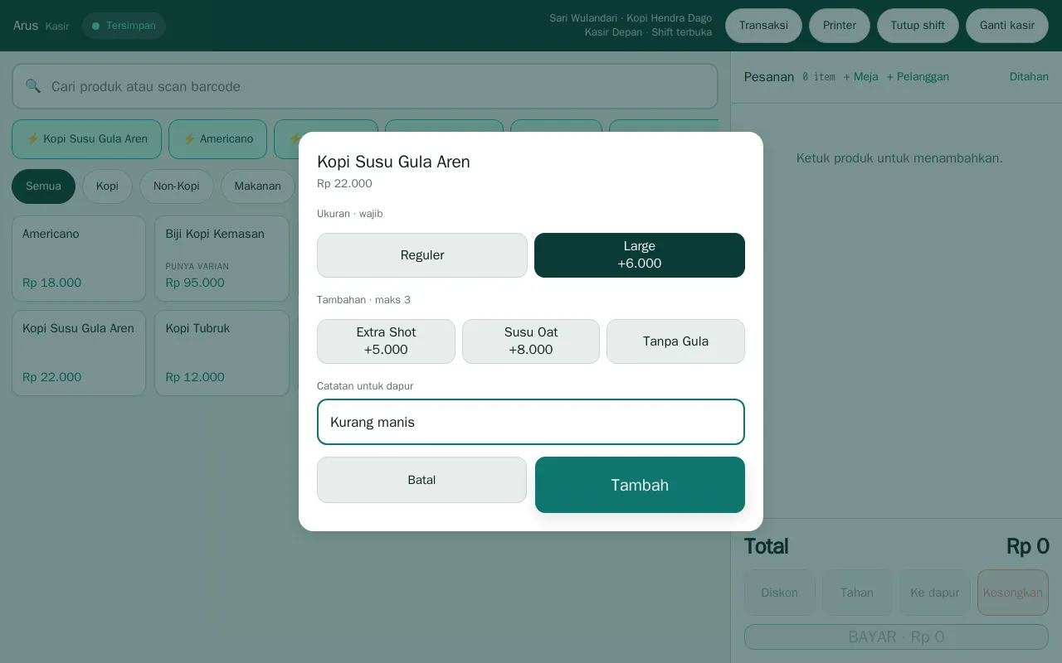
Task: Click the + Pelanggan link
Action: [x=918, y=77]
